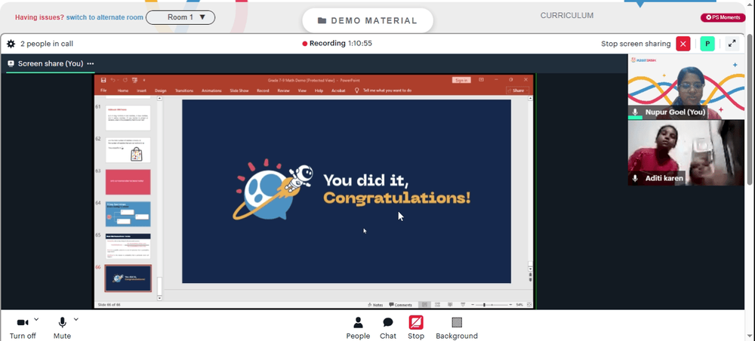Turn off the camera
The width and height of the screenshot is (755, 341).
coord(23,328)
